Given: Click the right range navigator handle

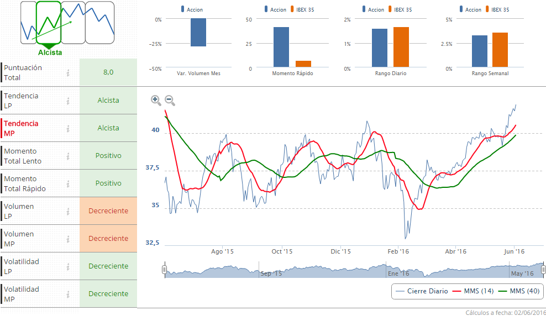Looking at the screenshot, I should (x=544, y=270).
